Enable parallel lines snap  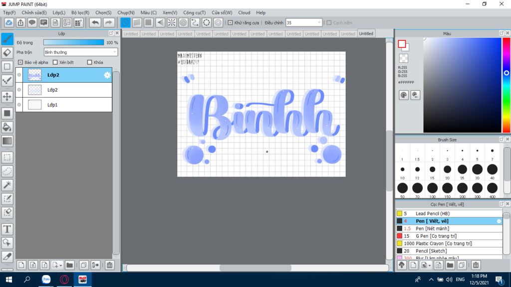click(137, 22)
